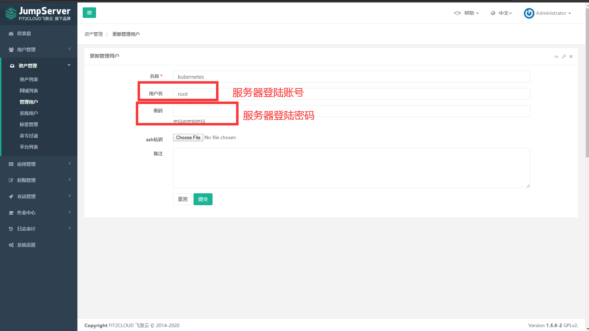
Task: Click the 提交 submit button
Action: pyautogui.click(x=203, y=199)
